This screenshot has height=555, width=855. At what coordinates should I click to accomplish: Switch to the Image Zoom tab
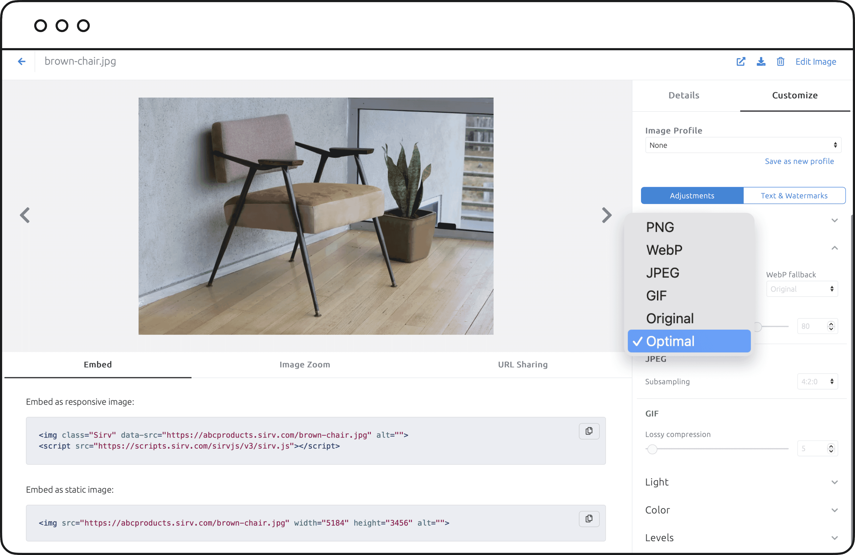[305, 364]
